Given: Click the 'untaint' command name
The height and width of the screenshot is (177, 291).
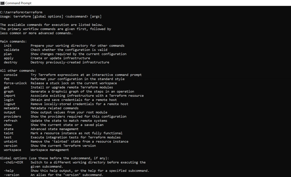Looking at the screenshot, I should click(x=11, y=141).
